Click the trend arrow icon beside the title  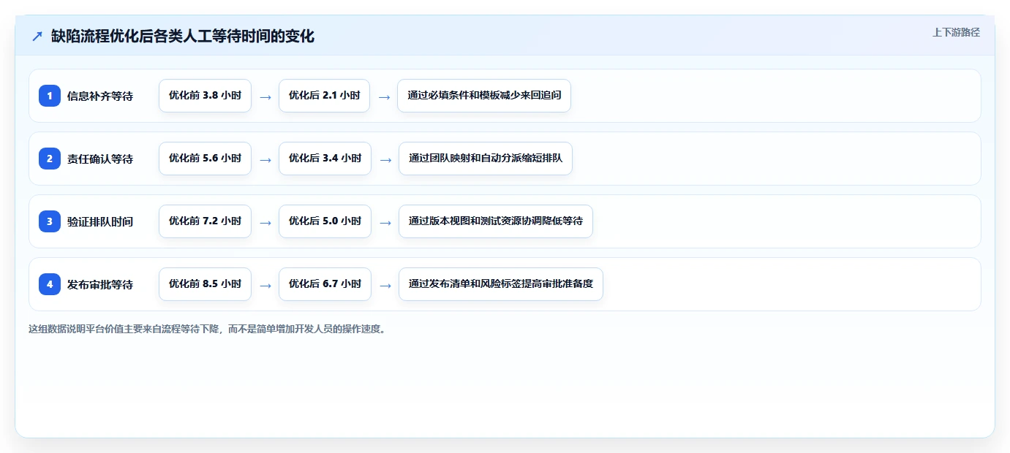pyautogui.click(x=37, y=36)
